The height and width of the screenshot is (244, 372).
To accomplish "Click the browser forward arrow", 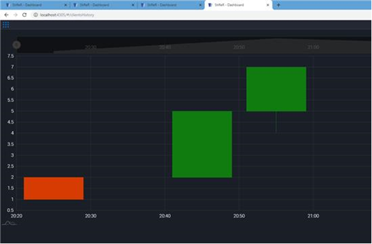I will point(15,15).
